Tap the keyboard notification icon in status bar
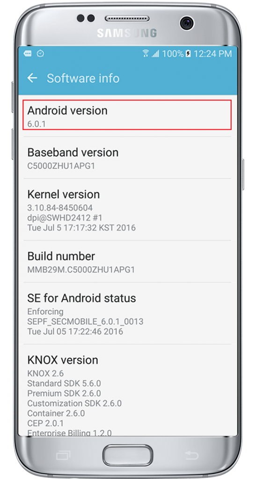 pos(28,54)
